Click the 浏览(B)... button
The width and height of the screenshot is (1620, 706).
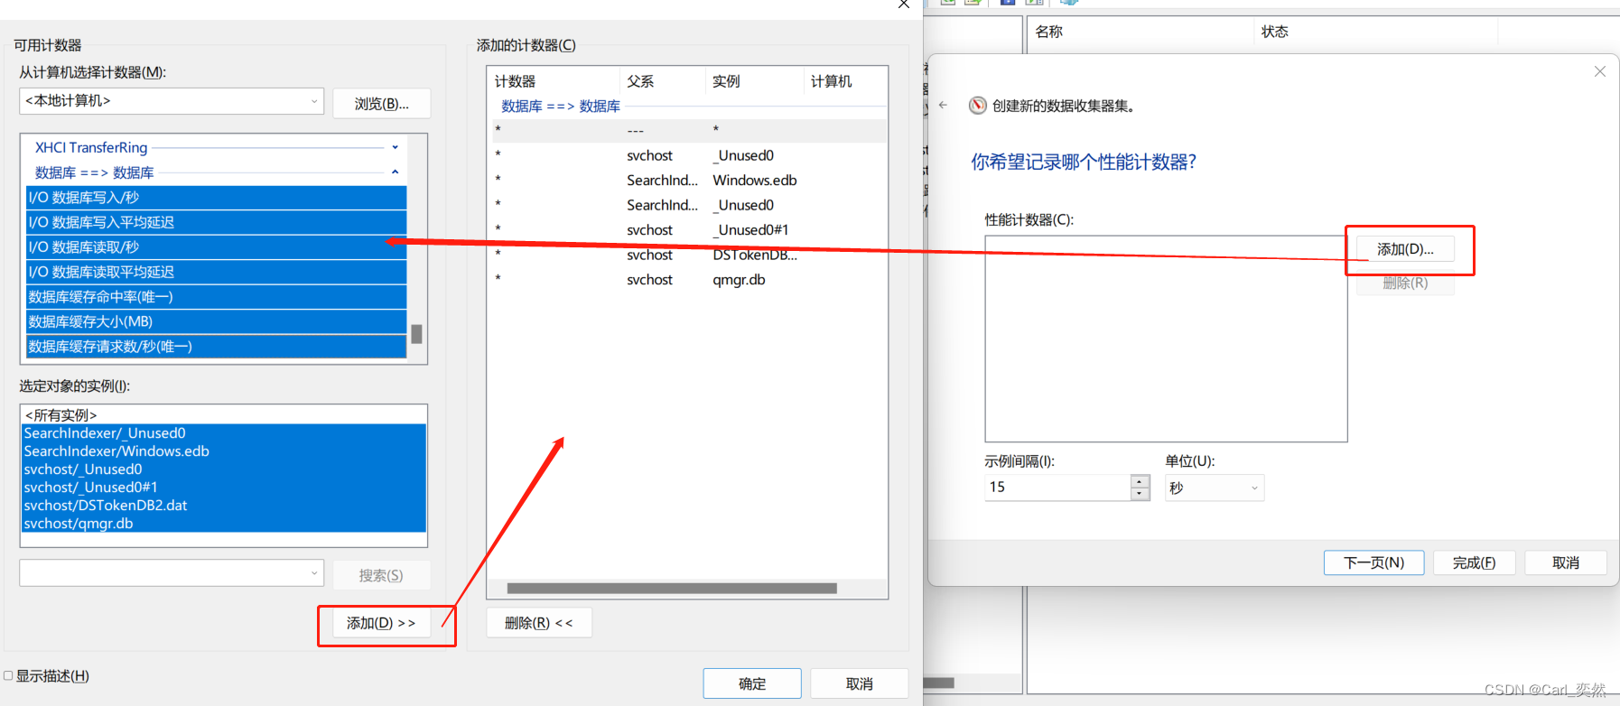click(x=381, y=104)
